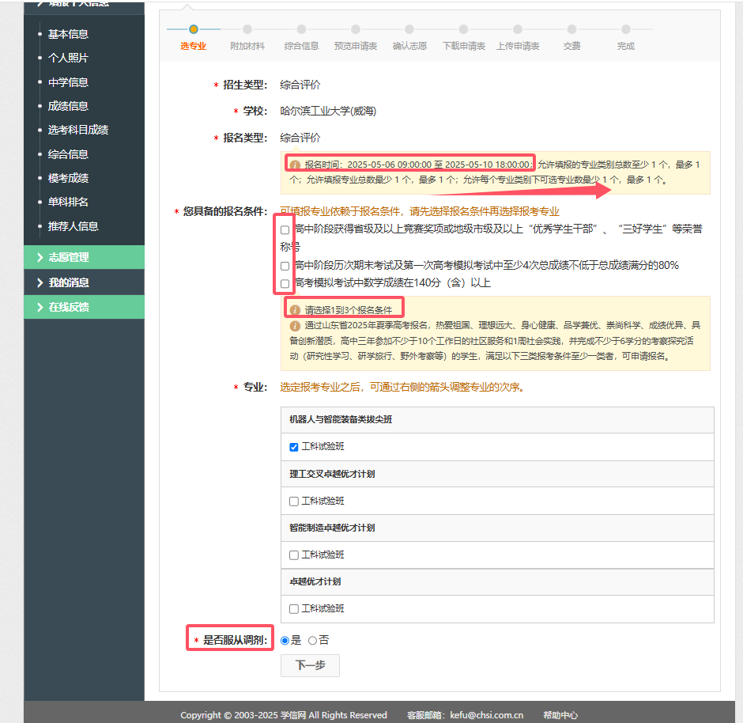Select 否 for 是否服从调剂
743x723 pixels.
click(312, 641)
